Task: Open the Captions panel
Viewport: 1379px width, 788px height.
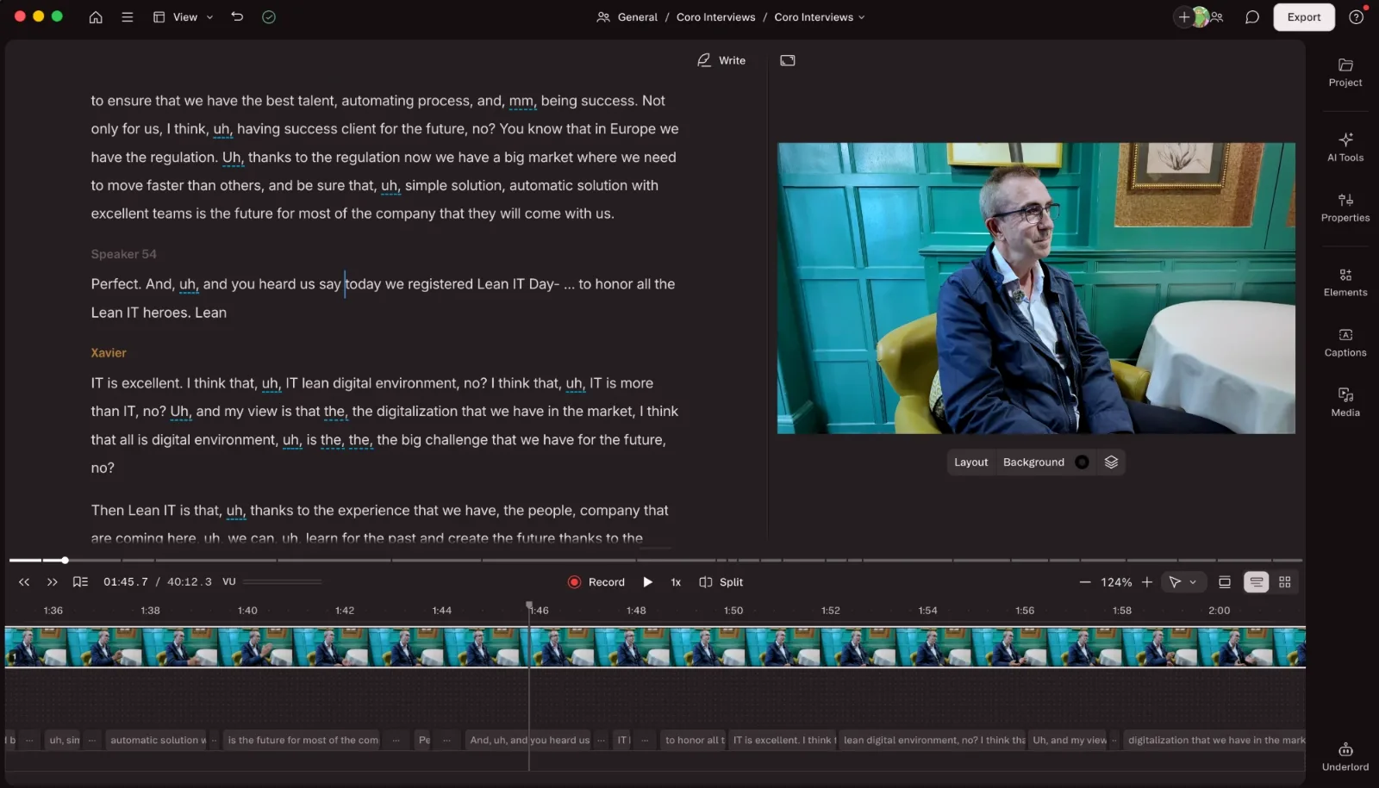Action: [1345, 343]
